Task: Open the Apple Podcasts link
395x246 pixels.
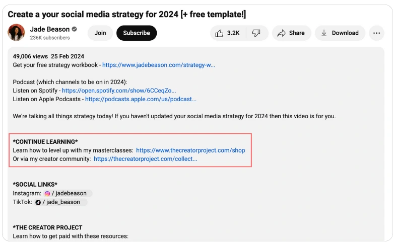Action: 141,99
